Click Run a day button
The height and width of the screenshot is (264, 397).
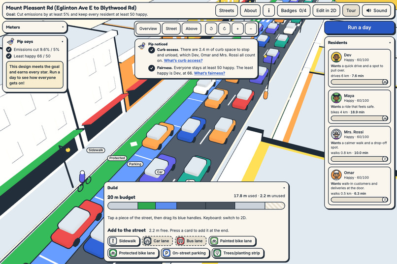coord(359,28)
